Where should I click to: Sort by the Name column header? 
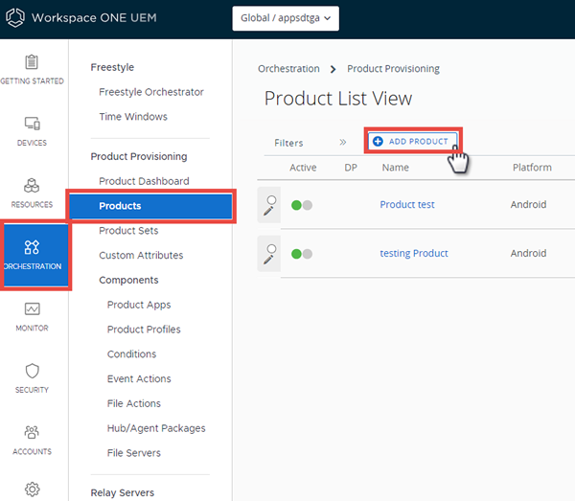(x=395, y=168)
